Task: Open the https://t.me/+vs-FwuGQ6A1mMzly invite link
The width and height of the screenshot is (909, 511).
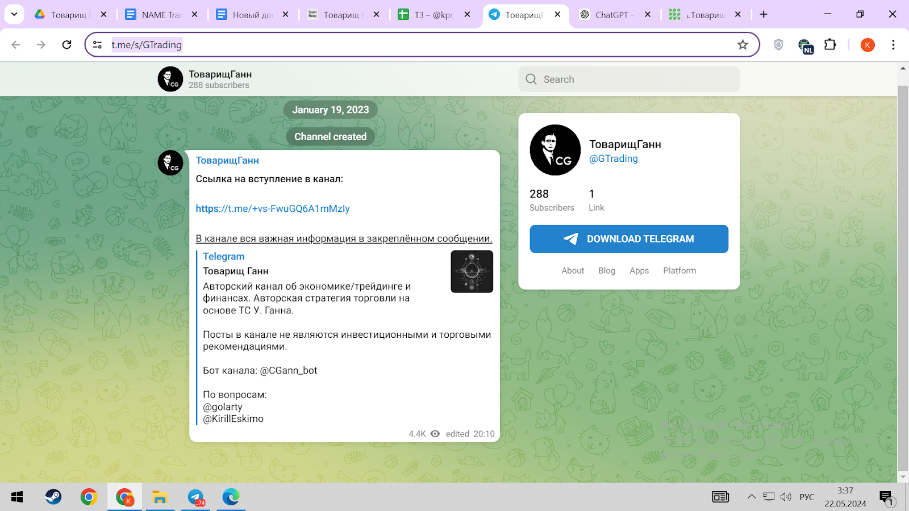Action: coord(273,208)
